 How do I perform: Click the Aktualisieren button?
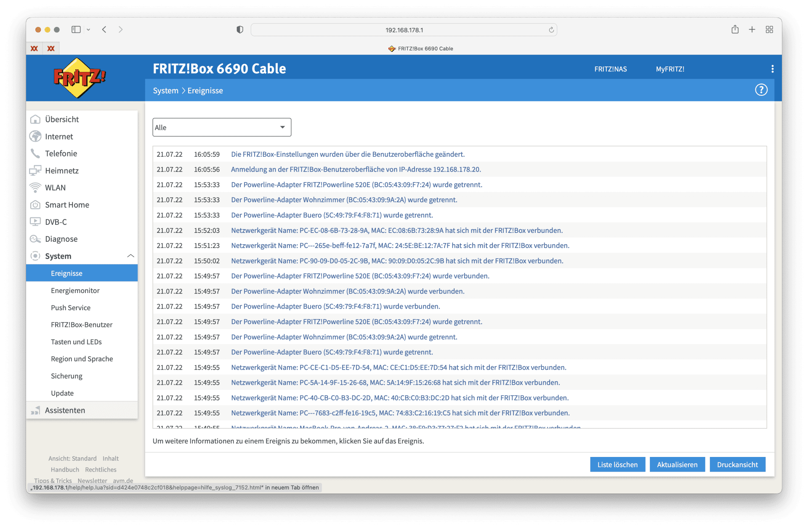click(677, 465)
